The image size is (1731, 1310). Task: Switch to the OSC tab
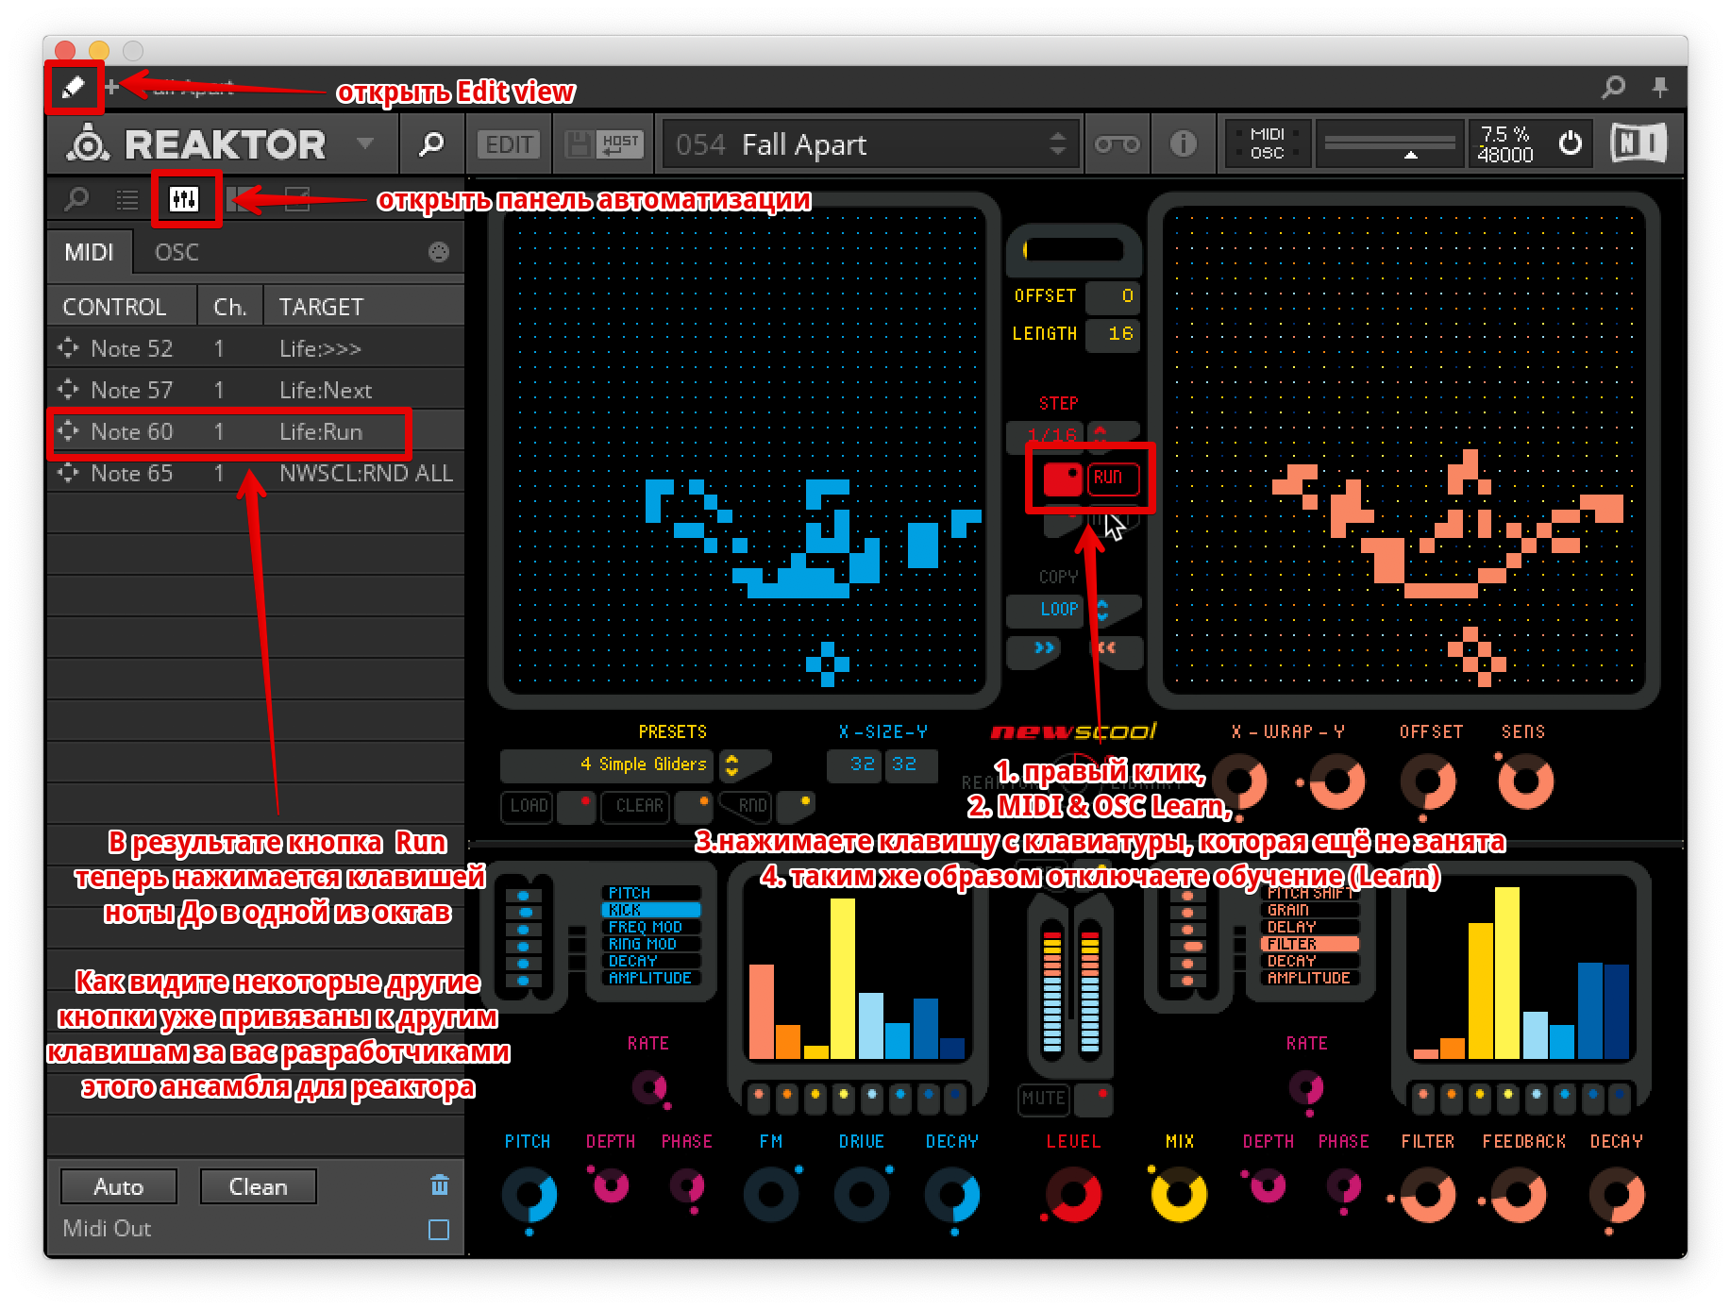coord(177,253)
